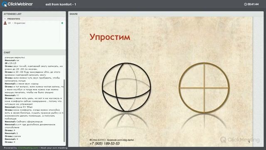Select the Share panel header
The width and height of the screenshot is (266, 150).
click(166, 14)
